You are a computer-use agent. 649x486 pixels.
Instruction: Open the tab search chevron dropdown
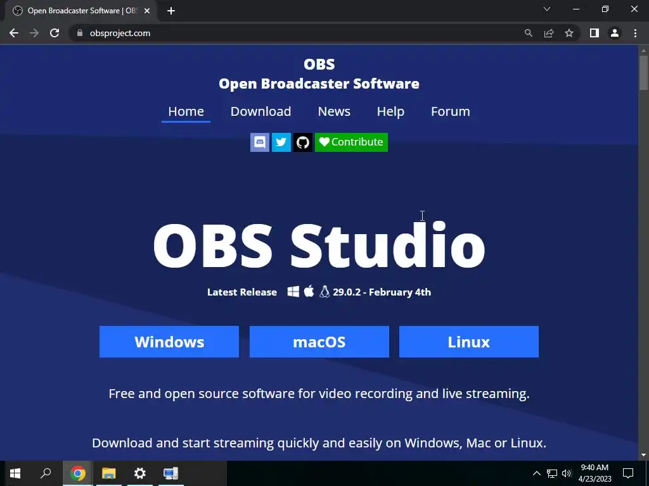click(547, 9)
